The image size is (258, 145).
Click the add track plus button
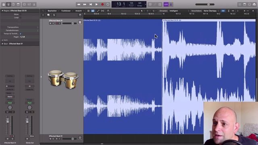click(43, 15)
